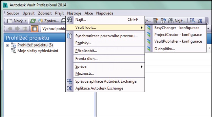Click the green Refresh icon in toolbar
This screenshot has height=117, width=212.
(x=33, y=21)
